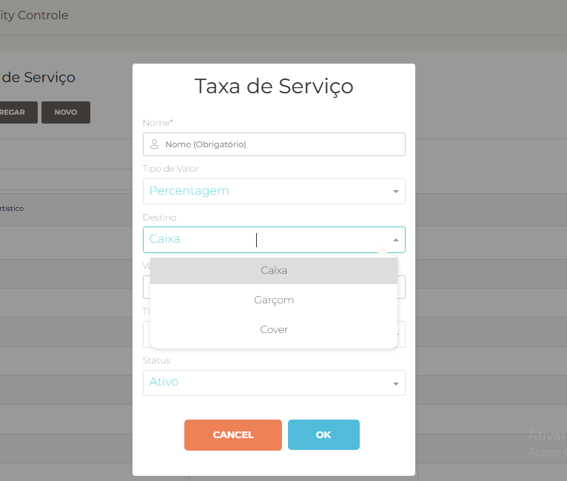Click the Nome (Obrigatório) input field
The image size is (567, 481).
point(274,144)
